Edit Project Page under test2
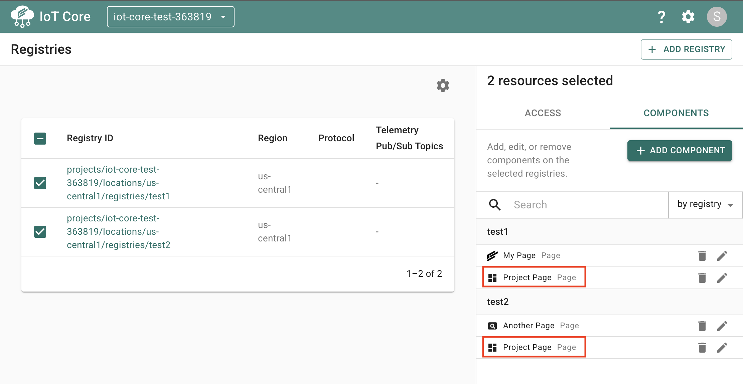 722,348
